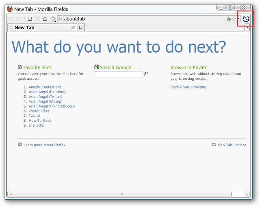Image resolution: width=260 pixels, height=207 pixels.
Task: Click the page identity icon in address bar
Action: (x=60, y=19)
